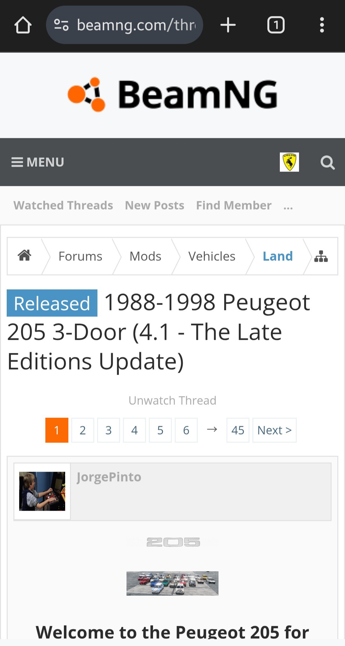345x646 pixels.
Task: Open JorgePinto's profile link
Action: [x=109, y=477]
